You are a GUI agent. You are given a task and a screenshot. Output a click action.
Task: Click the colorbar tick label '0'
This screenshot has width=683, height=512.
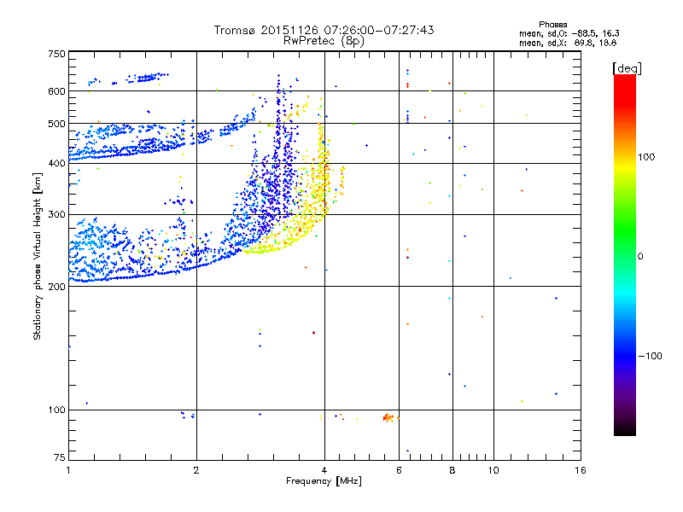(640, 257)
